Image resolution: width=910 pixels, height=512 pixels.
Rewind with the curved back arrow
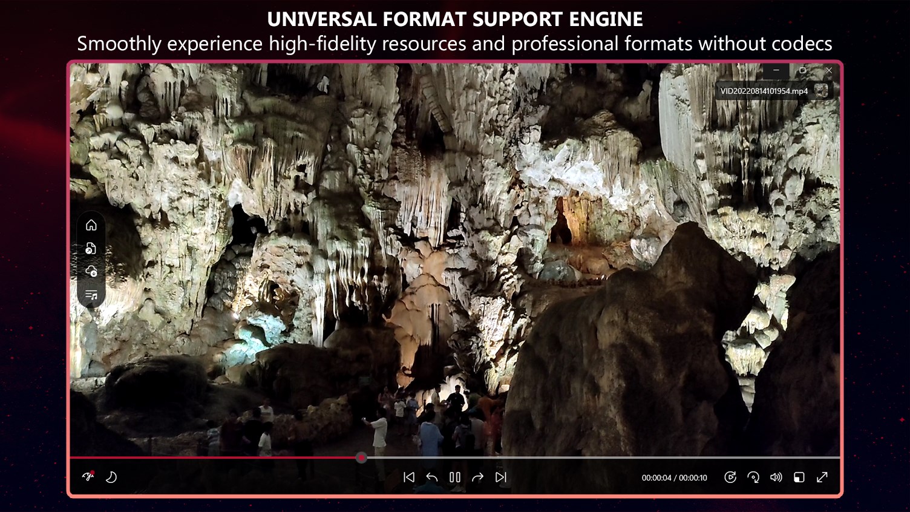[432, 477]
